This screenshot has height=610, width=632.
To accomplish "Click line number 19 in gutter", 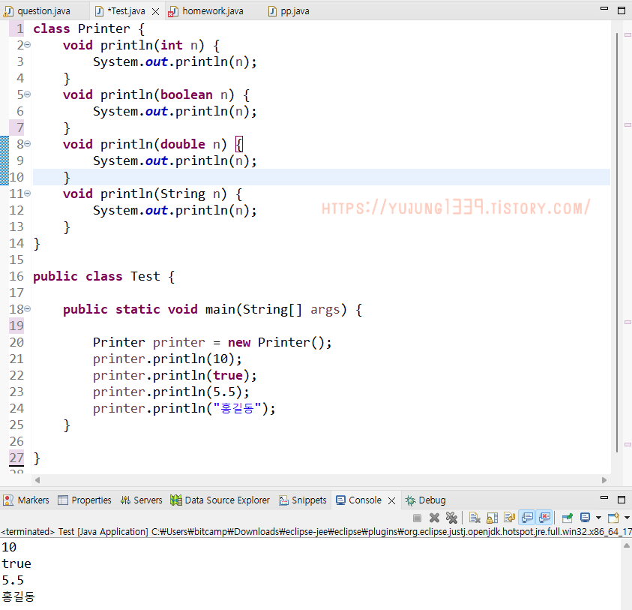I will point(16,326).
